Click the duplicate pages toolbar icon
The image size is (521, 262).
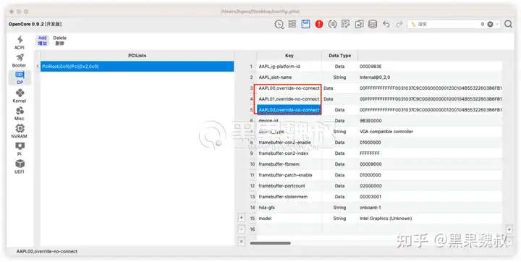tap(359, 24)
